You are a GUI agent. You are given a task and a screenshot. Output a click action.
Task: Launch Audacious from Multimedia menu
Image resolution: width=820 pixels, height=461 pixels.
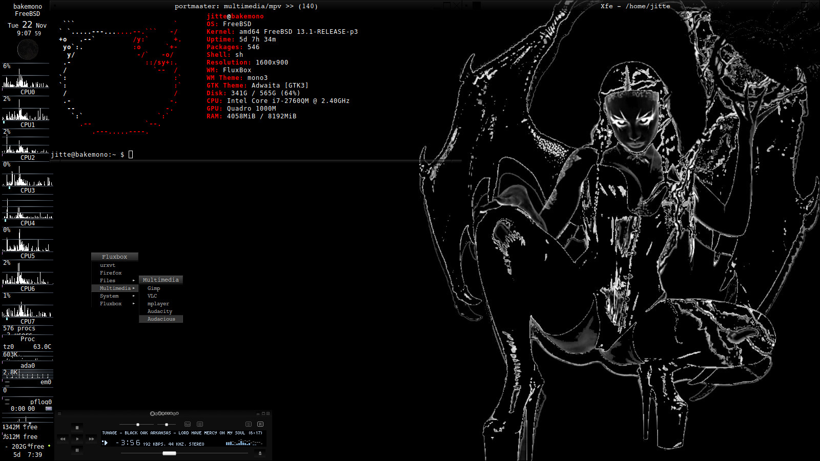161,319
